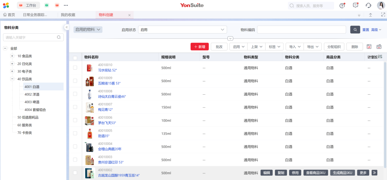The width and height of the screenshot is (387, 180).
Task: Close the 物料创建 tab
Action: tap(129, 15)
